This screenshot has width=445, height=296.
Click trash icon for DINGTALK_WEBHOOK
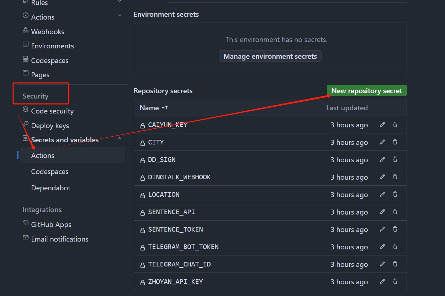pyautogui.click(x=395, y=177)
